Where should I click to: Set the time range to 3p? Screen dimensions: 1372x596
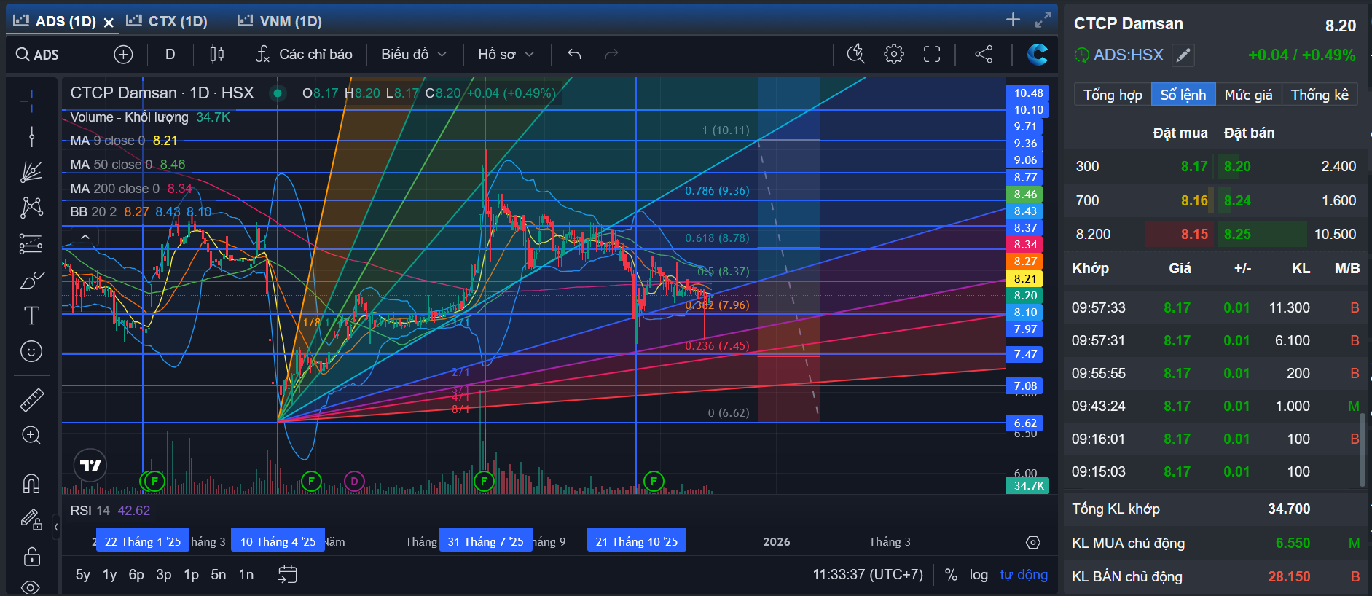pyautogui.click(x=164, y=575)
